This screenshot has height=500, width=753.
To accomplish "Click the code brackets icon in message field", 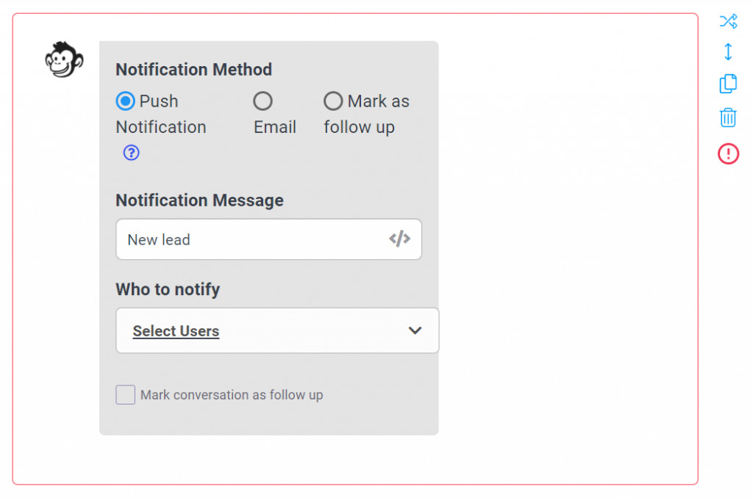I will click(399, 239).
